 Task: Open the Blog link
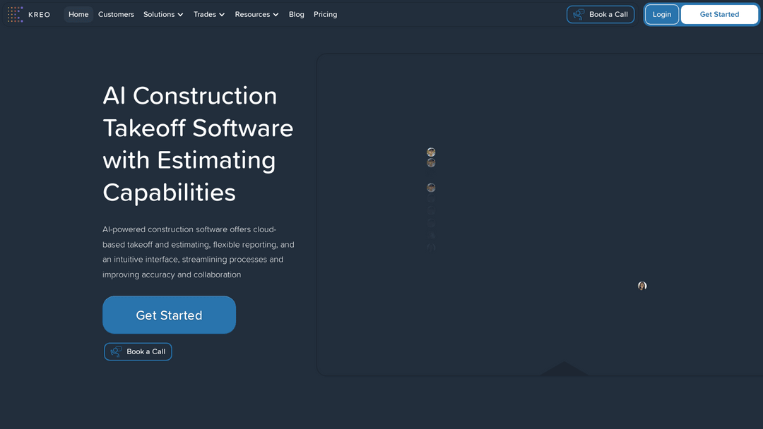click(x=296, y=15)
